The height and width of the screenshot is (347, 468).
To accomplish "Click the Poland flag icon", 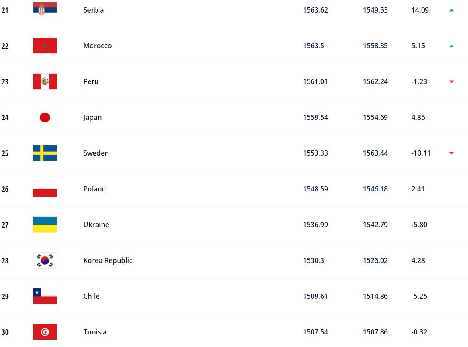I will click(45, 189).
